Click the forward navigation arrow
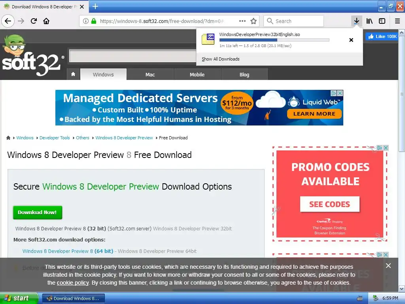This screenshot has width=405, height=304. pyautogui.click(x=21, y=21)
